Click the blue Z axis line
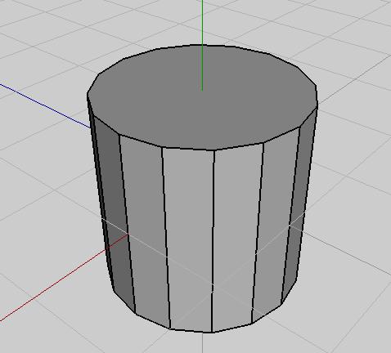 point(45,105)
